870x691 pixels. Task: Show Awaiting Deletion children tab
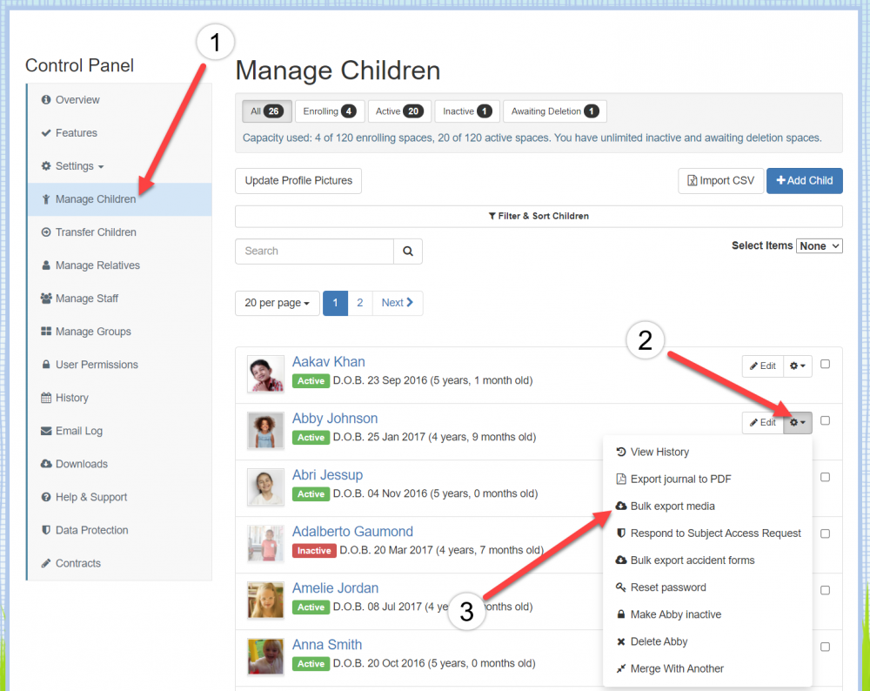[x=555, y=111]
